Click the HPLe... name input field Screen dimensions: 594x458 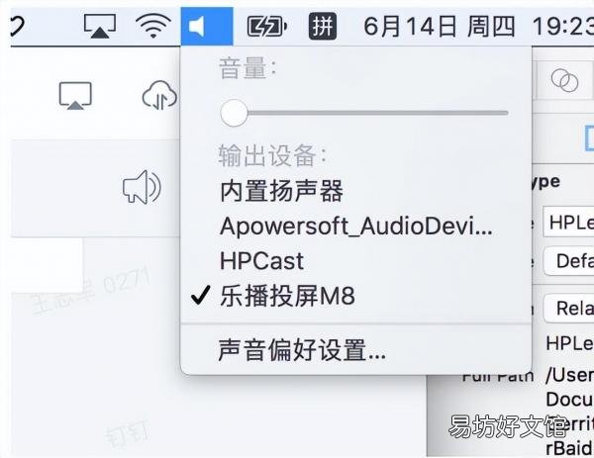point(568,222)
